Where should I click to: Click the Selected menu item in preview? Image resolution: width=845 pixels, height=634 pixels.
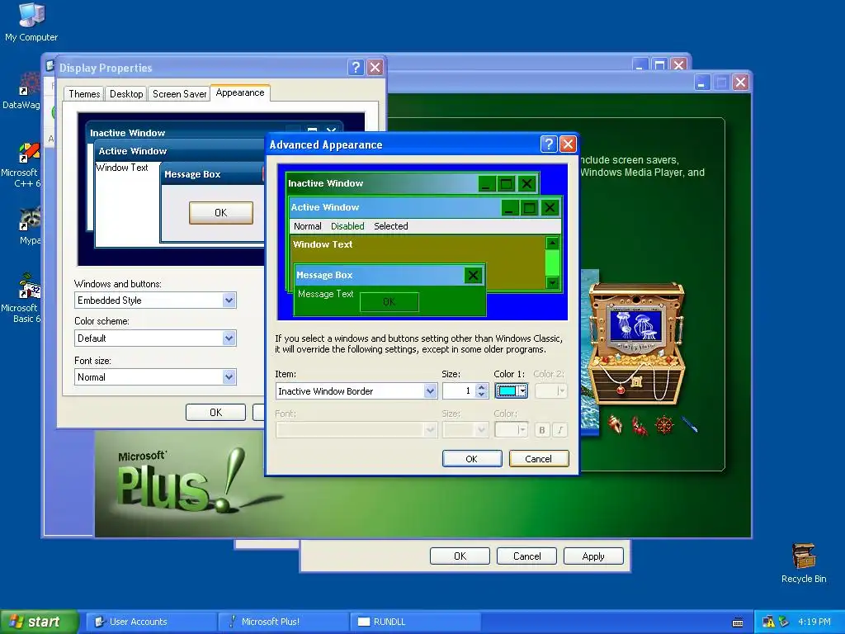tap(390, 226)
